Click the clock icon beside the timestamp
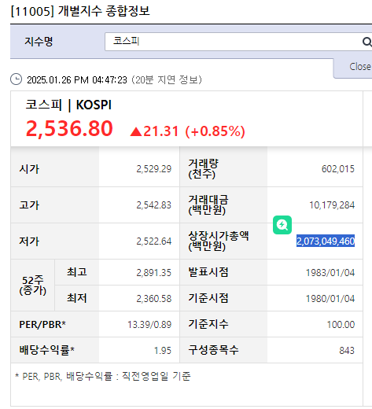372x409 pixels. [x=16, y=79]
